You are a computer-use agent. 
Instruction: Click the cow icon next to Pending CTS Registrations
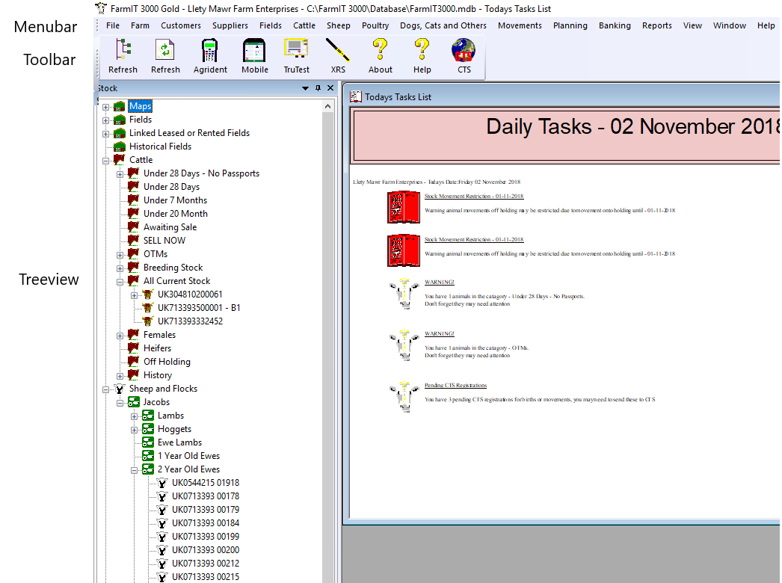click(x=404, y=396)
